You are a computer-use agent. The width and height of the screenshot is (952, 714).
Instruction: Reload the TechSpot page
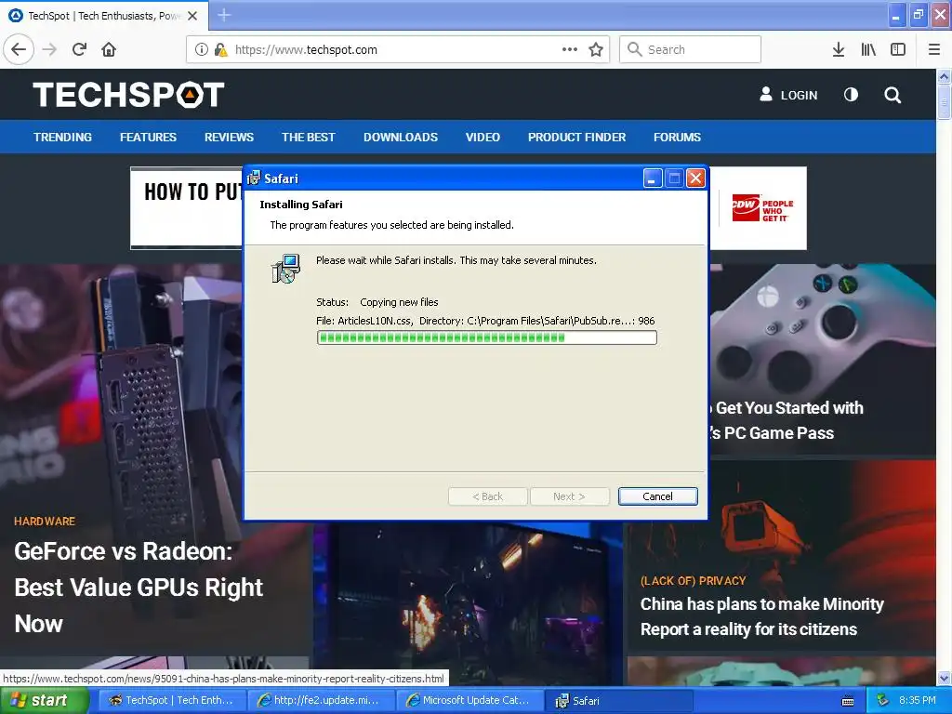click(x=79, y=49)
